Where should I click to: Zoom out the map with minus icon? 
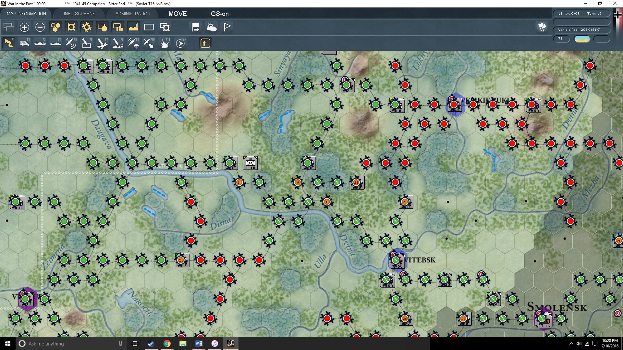pos(40,27)
